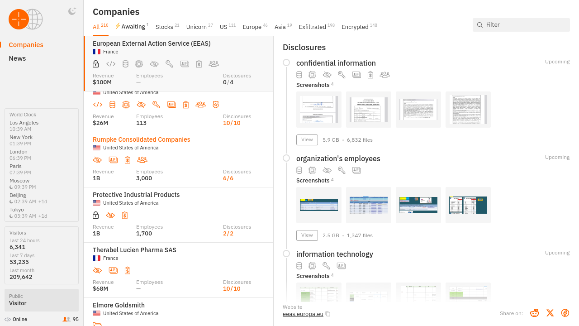This screenshot has height=326, width=579.
Task: Click into the Filter search field
Action: [x=525, y=25]
